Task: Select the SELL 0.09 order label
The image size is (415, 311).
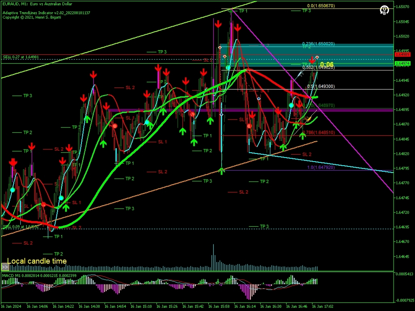Action: (x=21, y=227)
